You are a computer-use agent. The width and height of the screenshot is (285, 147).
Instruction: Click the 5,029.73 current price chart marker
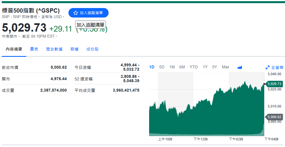pyautogui.click(x=274, y=84)
